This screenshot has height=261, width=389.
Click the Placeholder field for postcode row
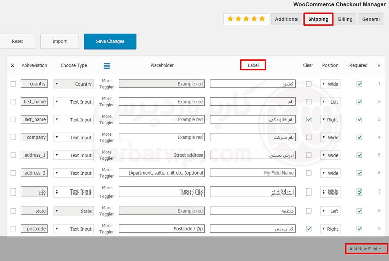(x=162, y=229)
